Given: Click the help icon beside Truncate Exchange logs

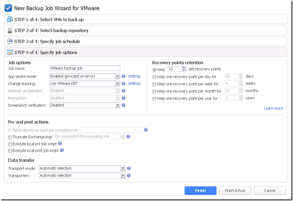Looking at the screenshot, I should coord(128,137).
